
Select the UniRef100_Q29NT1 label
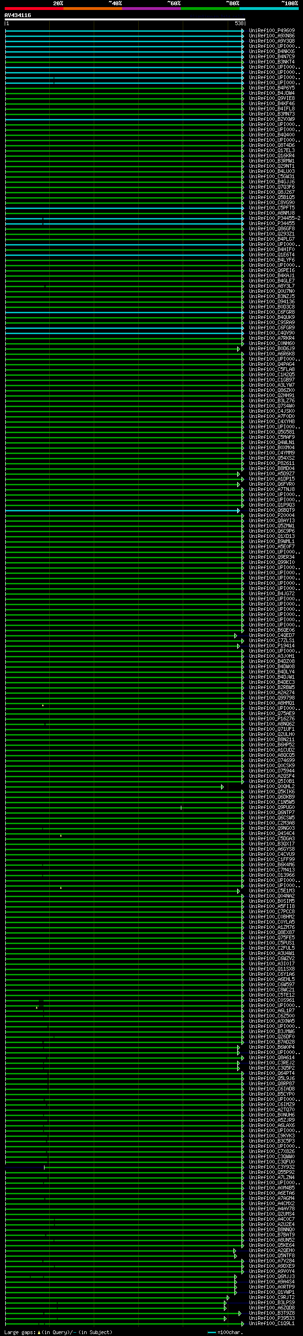271,166
